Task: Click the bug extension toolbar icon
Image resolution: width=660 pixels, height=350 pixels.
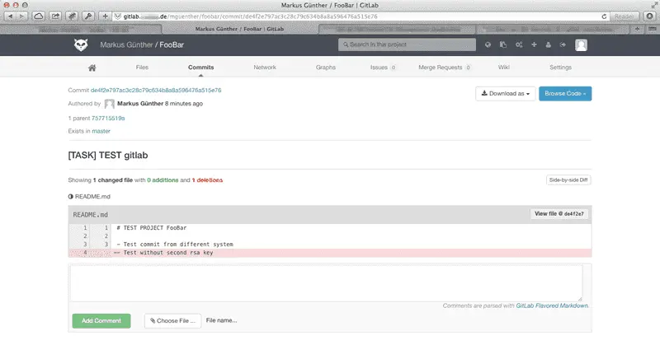Action: point(72,16)
